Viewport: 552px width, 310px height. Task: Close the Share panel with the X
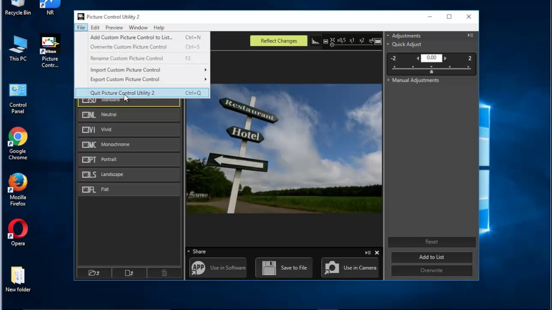[x=377, y=253]
